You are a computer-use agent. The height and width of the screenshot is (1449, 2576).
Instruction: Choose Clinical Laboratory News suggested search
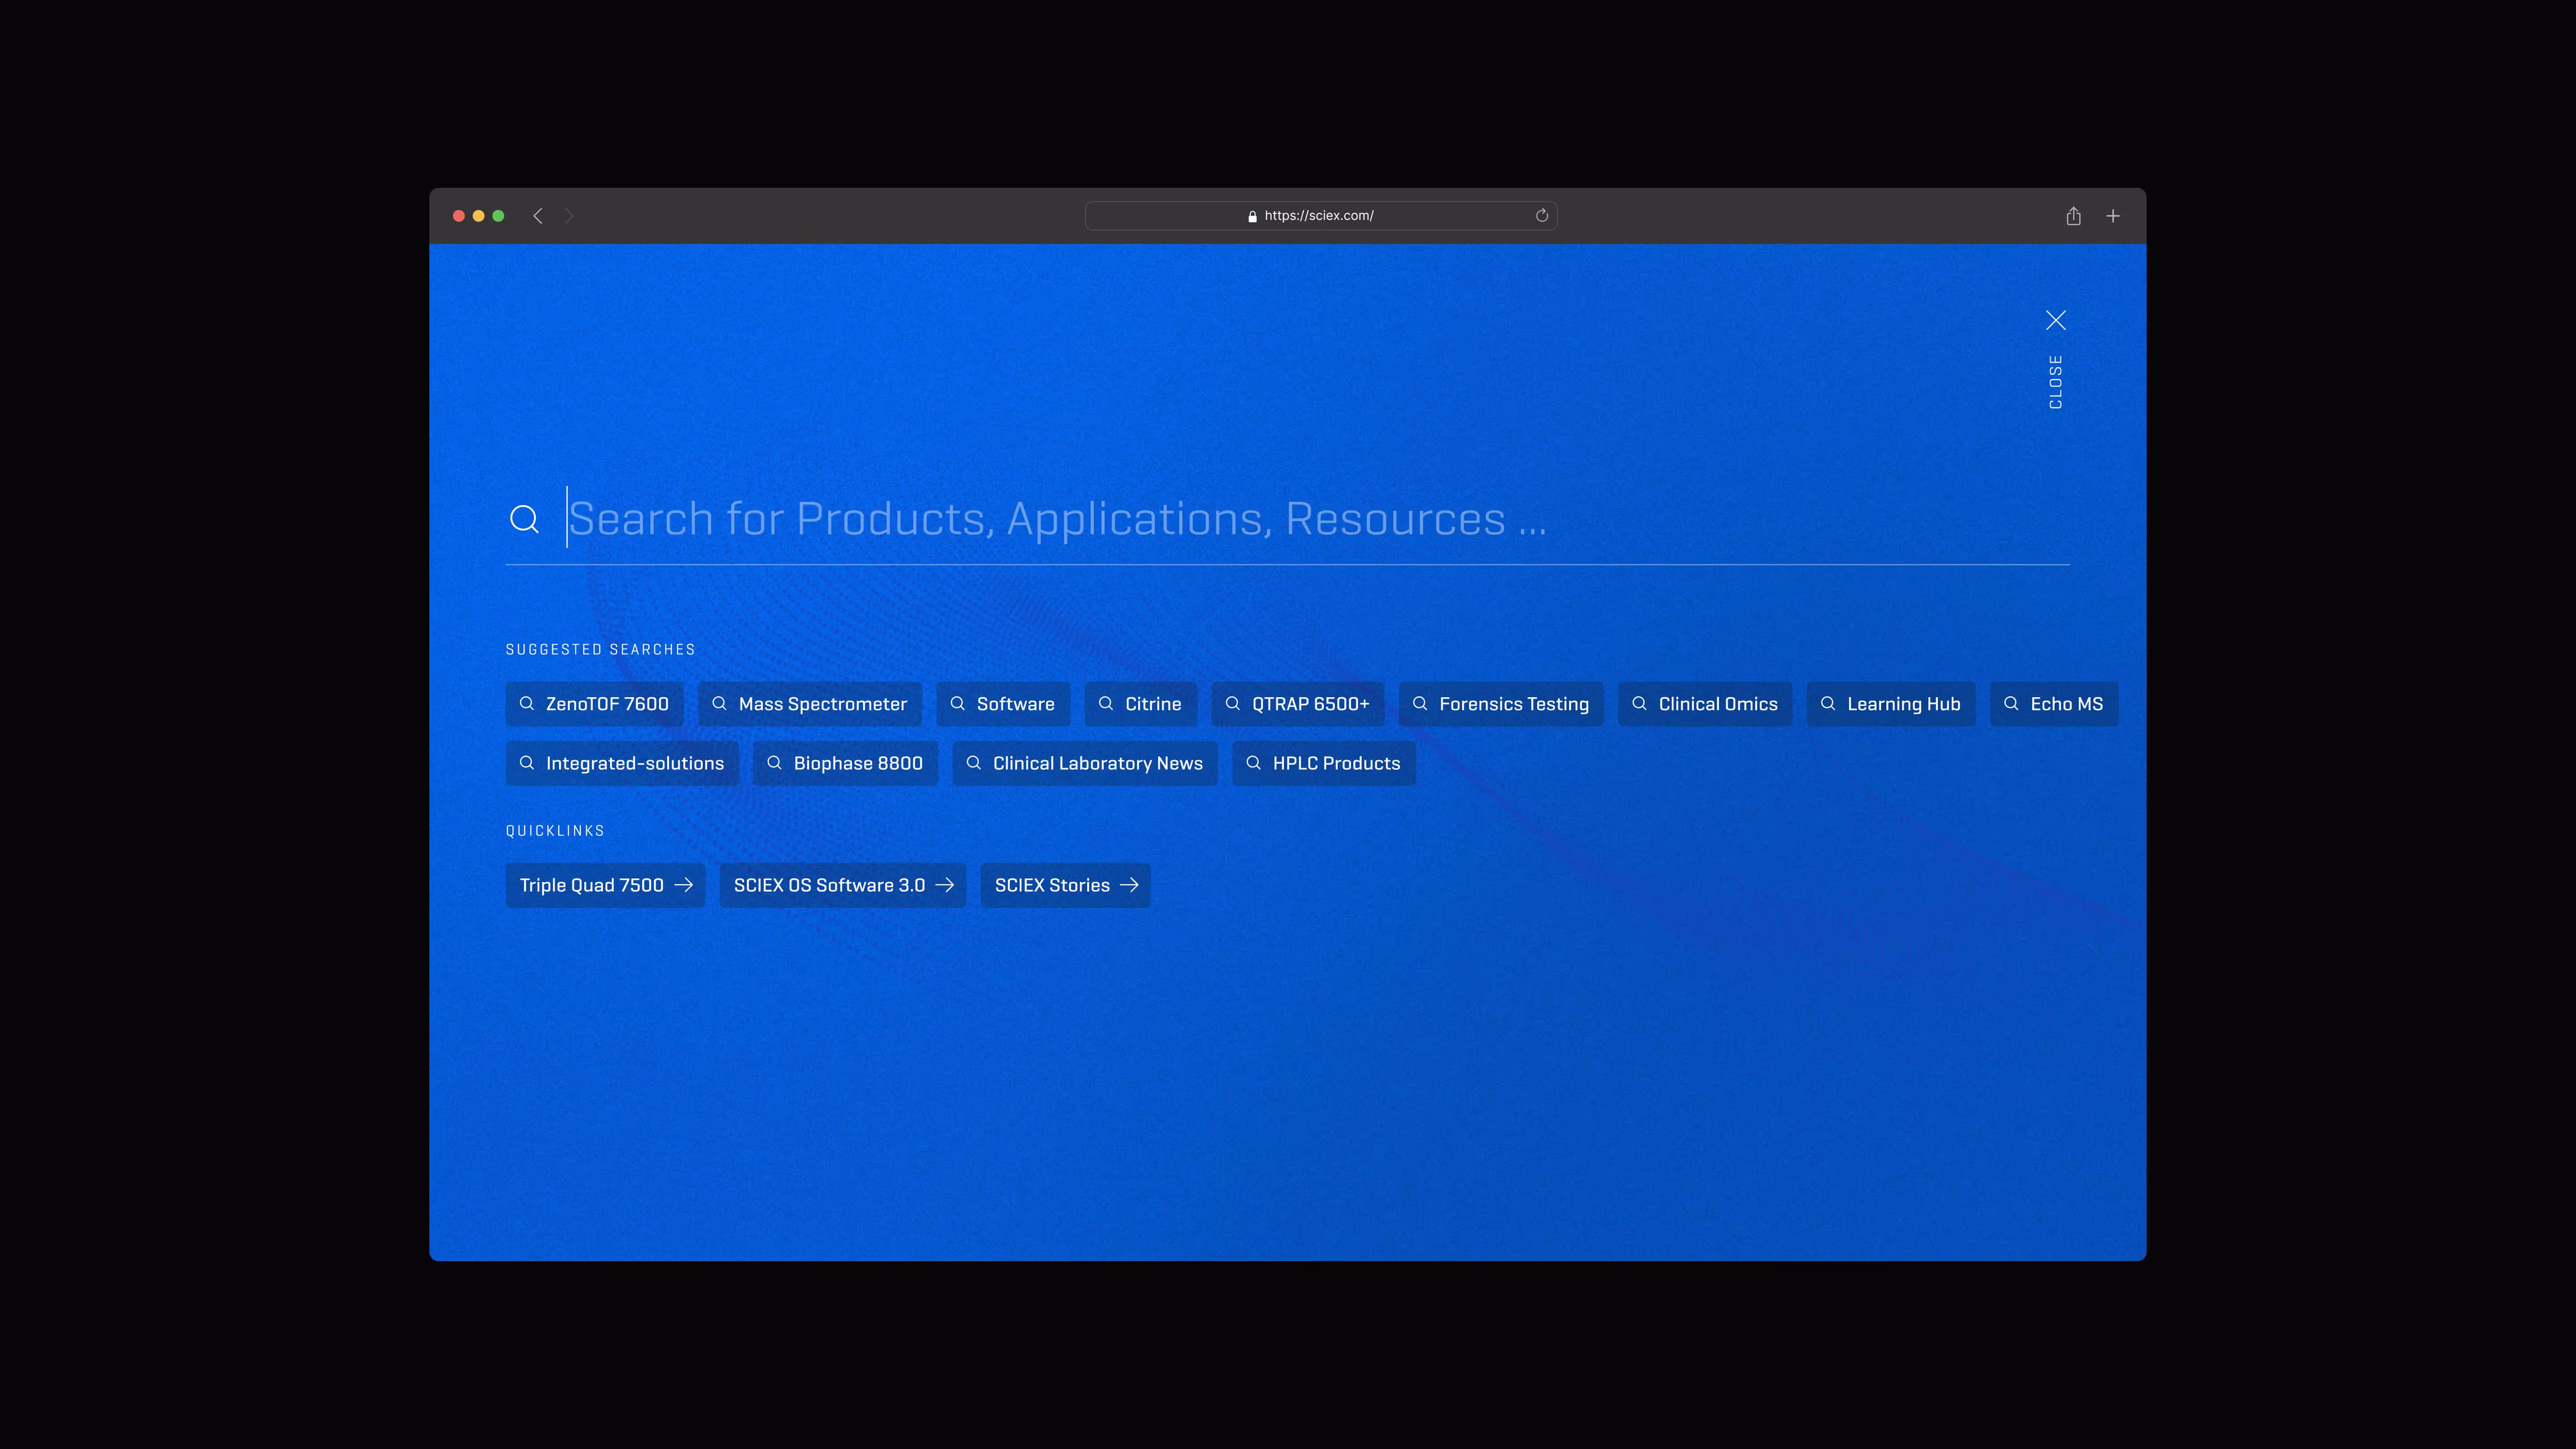click(x=1085, y=763)
